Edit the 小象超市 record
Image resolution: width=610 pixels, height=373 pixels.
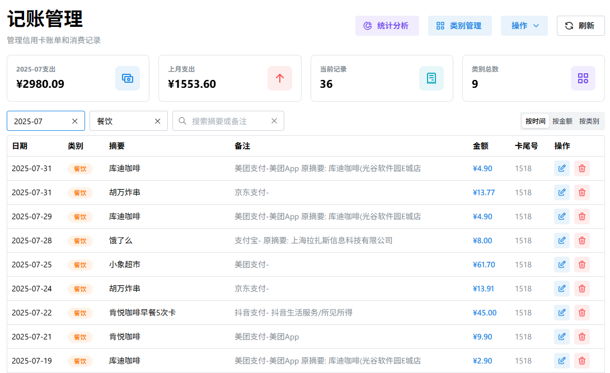[561, 265]
